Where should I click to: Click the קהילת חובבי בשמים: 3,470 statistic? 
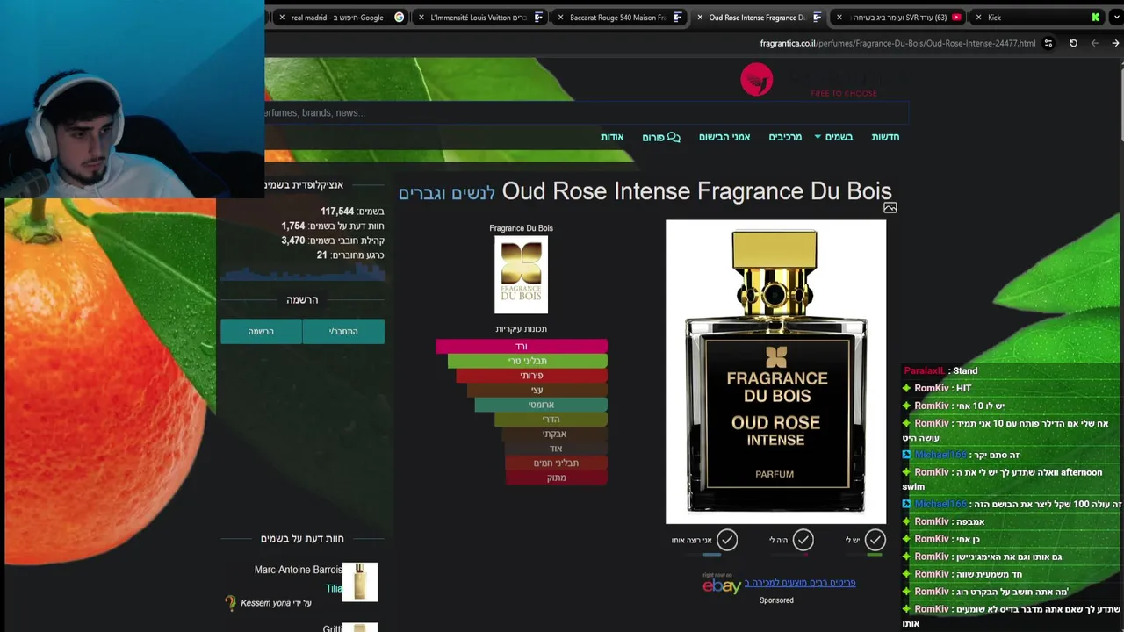click(x=333, y=241)
